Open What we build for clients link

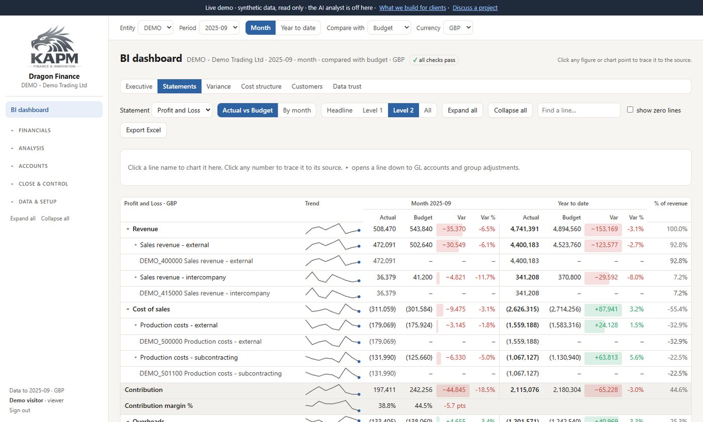point(412,8)
